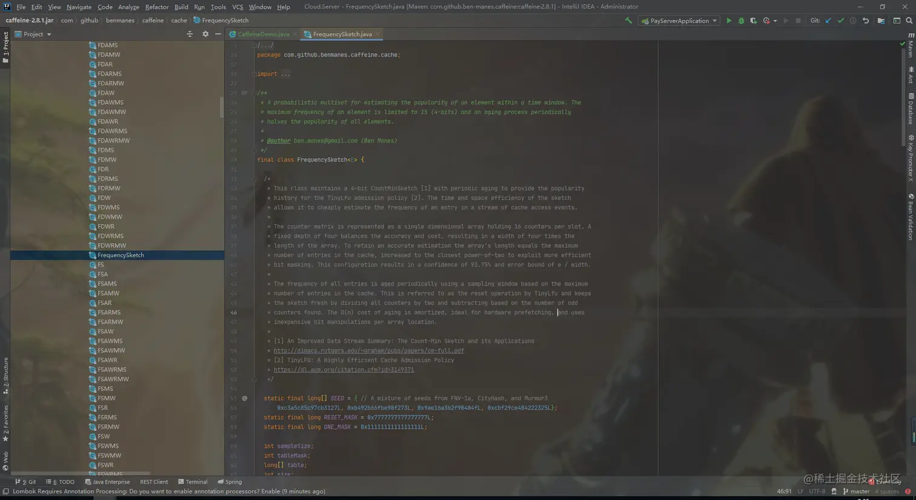This screenshot has width=916, height=500.
Task: Expand the folded import statements
Action: click(x=254, y=74)
